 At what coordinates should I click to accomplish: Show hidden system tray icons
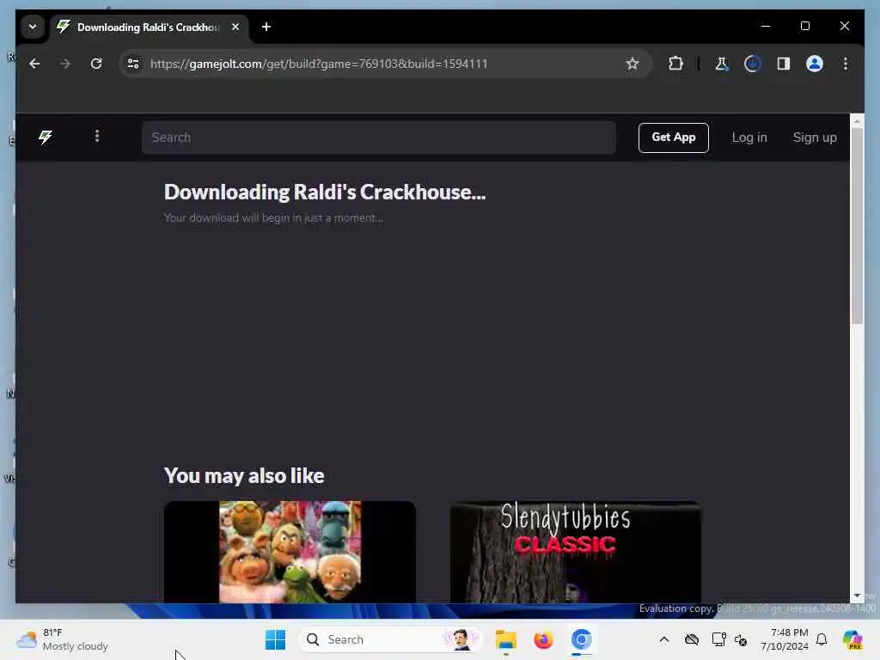tap(664, 639)
